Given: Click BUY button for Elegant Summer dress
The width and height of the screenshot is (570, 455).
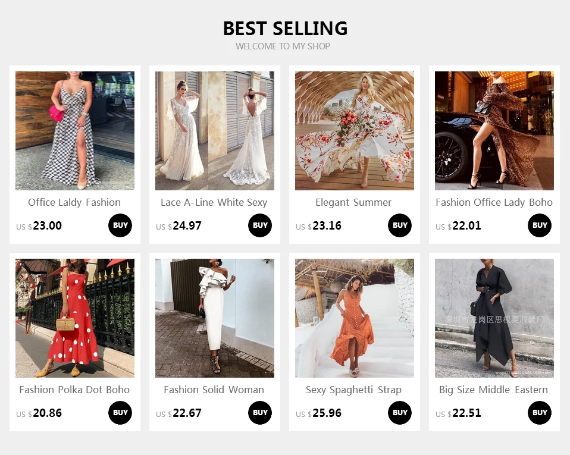Looking at the screenshot, I should 400,225.
